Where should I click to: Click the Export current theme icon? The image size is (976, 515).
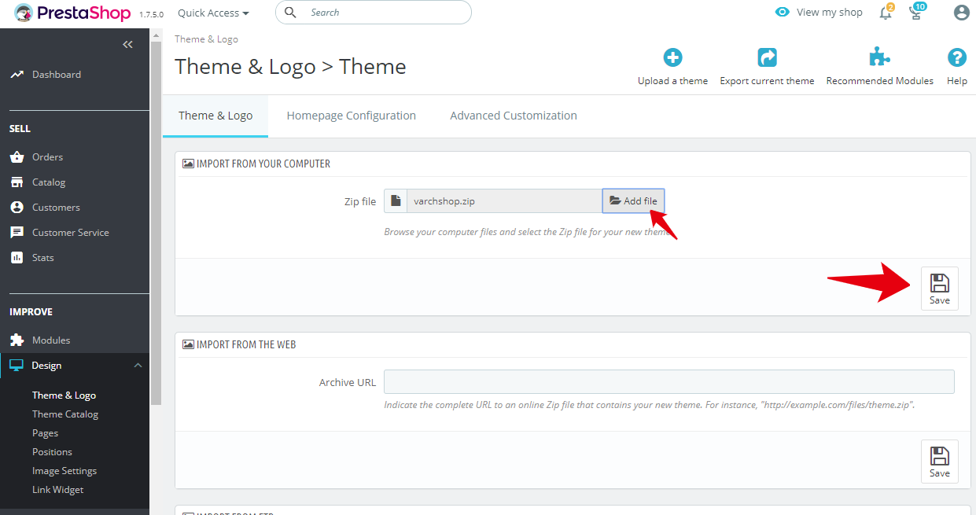pyautogui.click(x=767, y=57)
